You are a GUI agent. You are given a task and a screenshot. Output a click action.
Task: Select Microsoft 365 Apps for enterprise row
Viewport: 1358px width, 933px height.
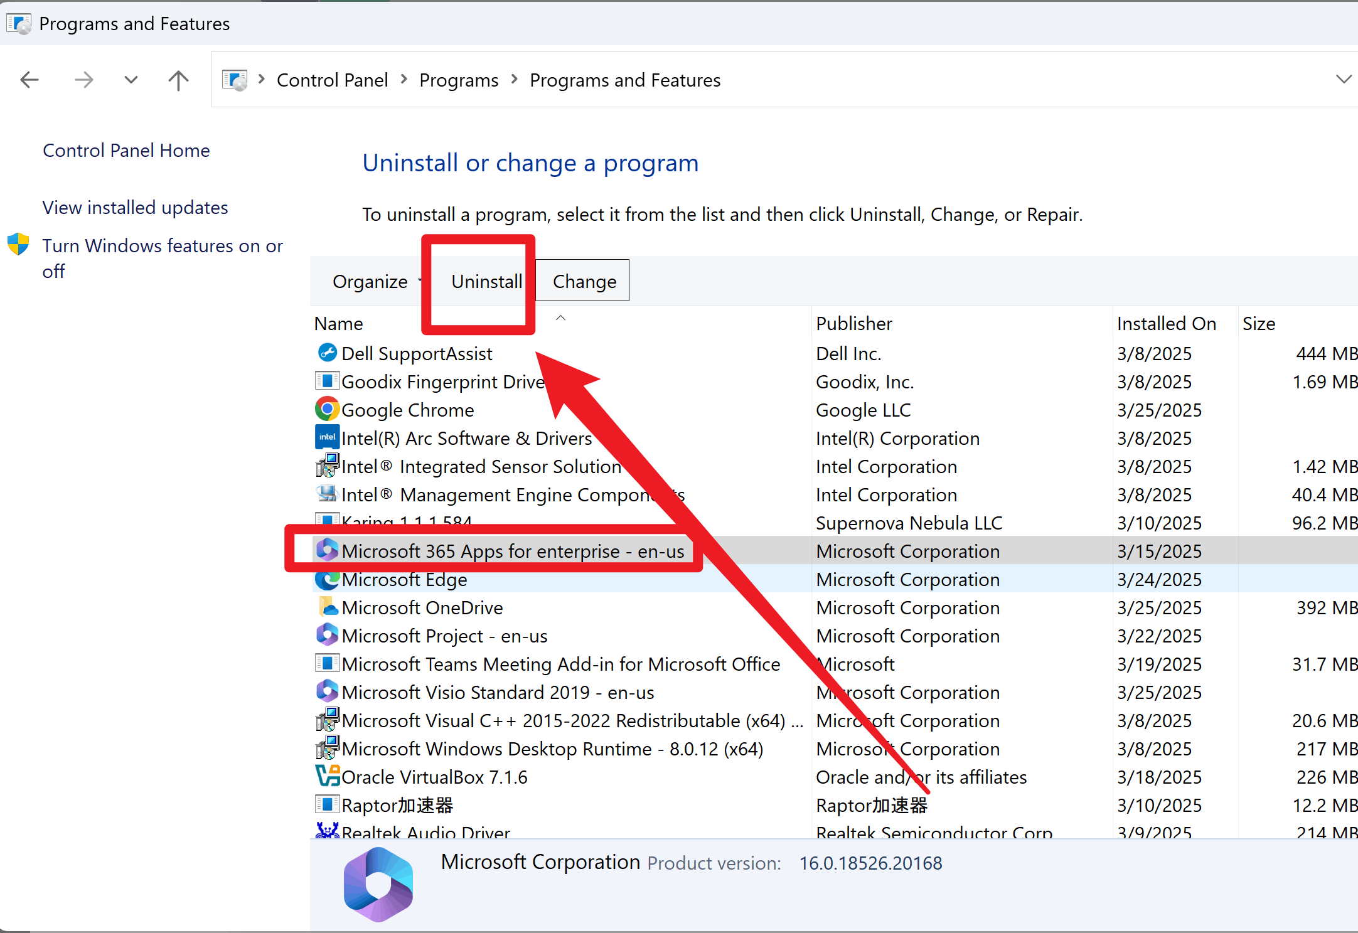pos(835,550)
